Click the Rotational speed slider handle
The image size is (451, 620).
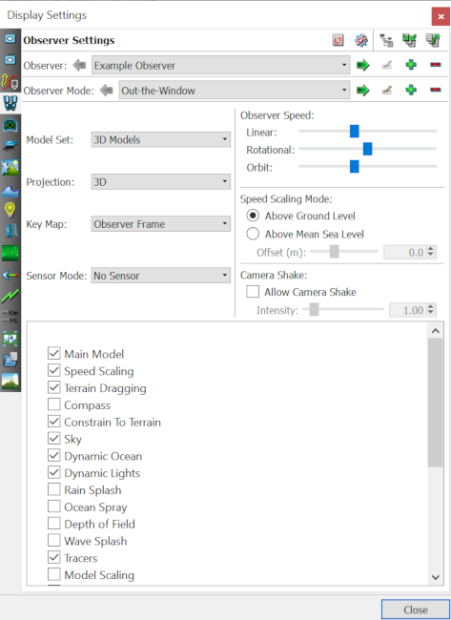coord(368,149)
